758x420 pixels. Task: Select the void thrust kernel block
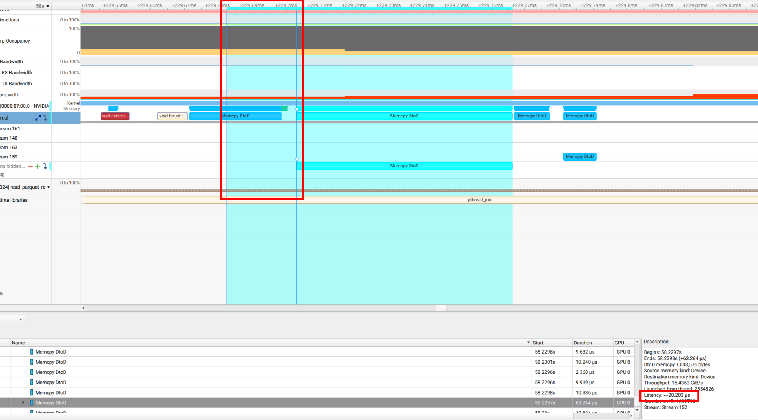172,116
